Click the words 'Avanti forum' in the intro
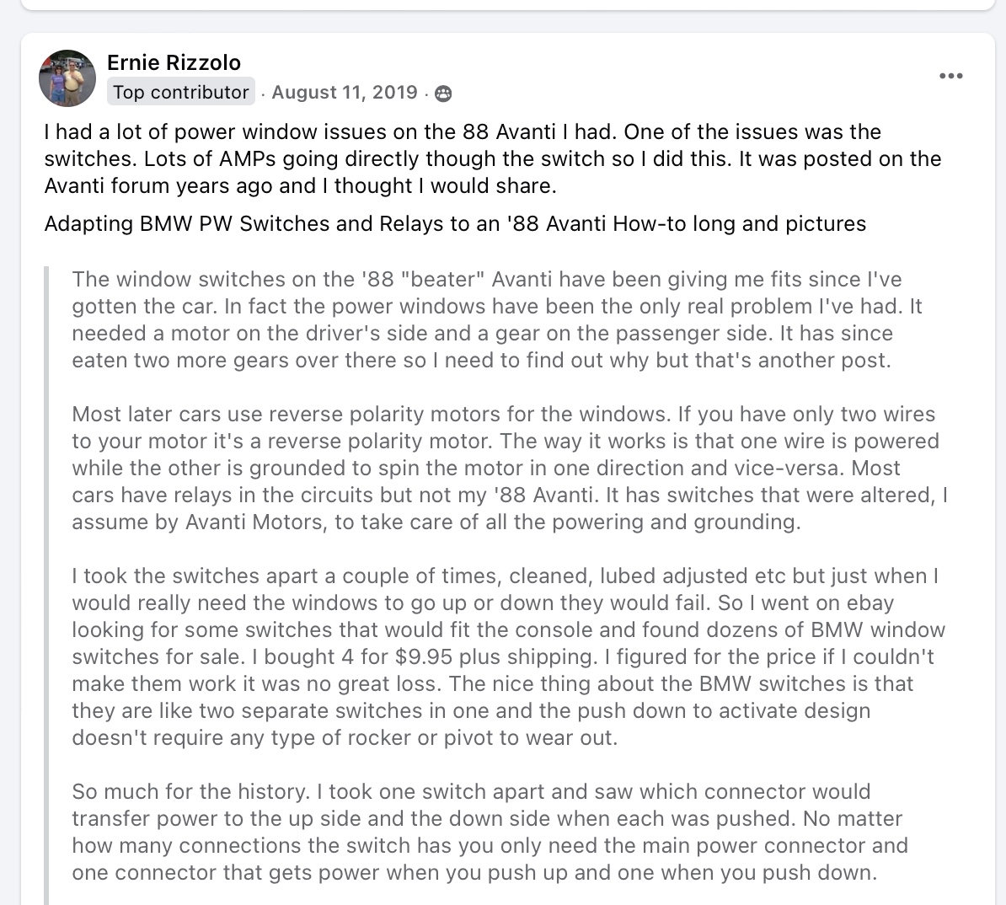This screenshot has width=1006, height=905. pyautogui.click(x=107, y=185)
